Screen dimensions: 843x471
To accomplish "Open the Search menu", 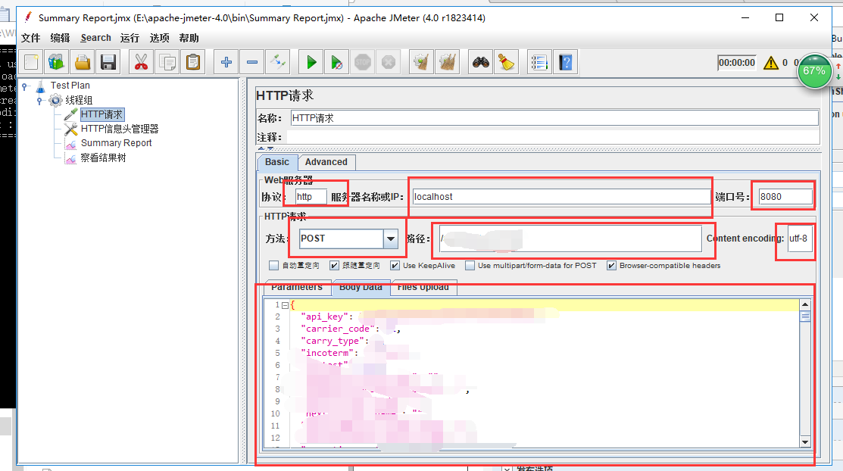I will (x=95, y=38).
